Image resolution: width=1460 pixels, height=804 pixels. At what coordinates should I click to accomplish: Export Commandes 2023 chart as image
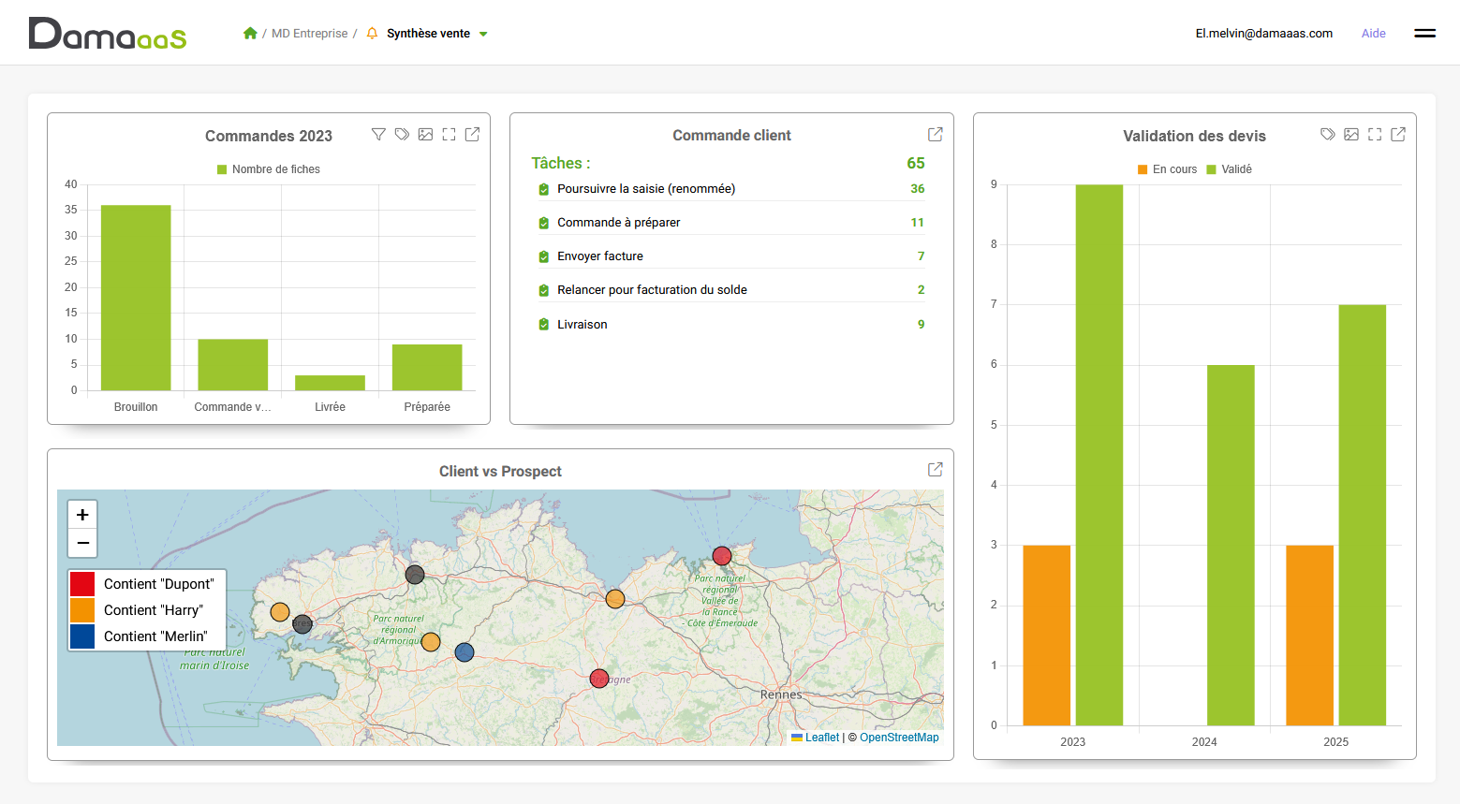(425, 135)
